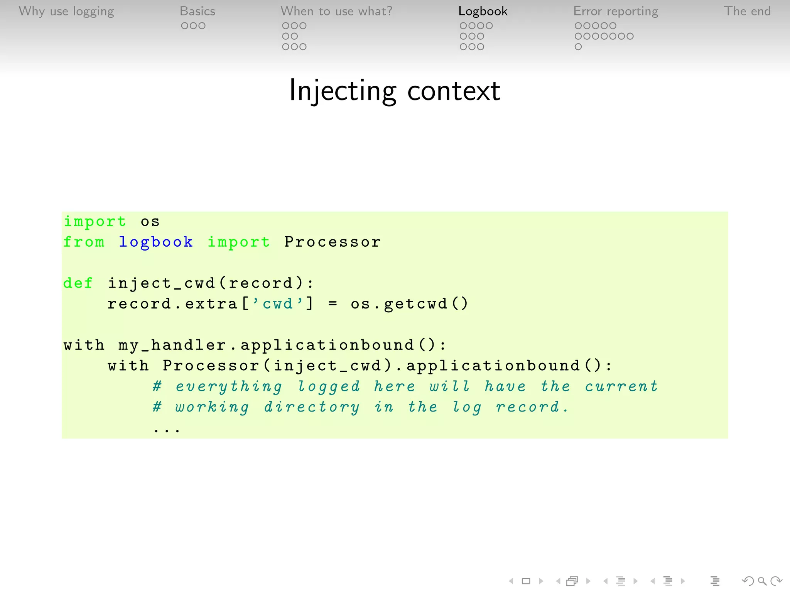Image resolution: width=790 pixels, height=593 pixels.
Task: Click the comment '# everything logged here will have the current'
Action: pos(405,386)
